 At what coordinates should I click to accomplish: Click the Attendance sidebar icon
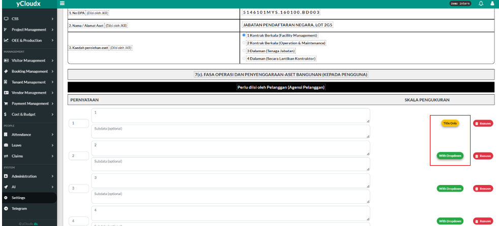tap(6, 134)
